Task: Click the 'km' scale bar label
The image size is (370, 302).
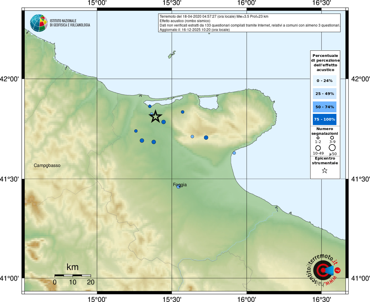Action: point(72,267)
